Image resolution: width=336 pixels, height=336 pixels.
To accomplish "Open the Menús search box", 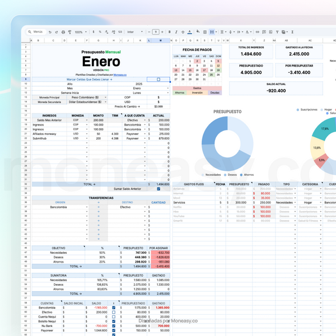I will pyautogui.click(x=35, y=32).
